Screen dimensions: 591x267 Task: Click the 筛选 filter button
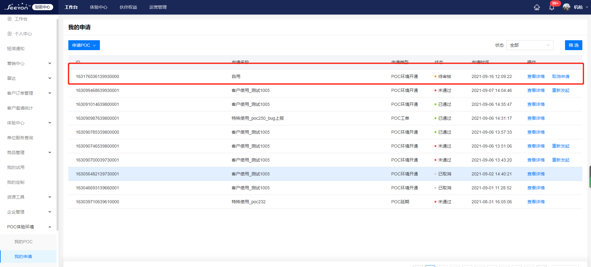click(574, 45)
